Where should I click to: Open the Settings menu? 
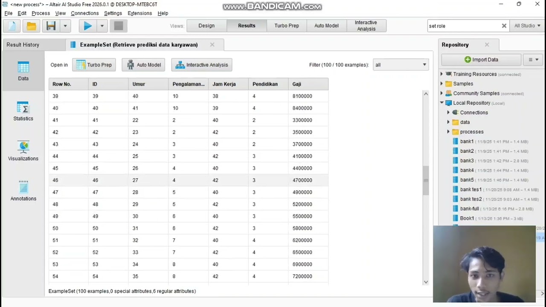(x=113, y=13)
